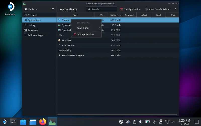The image size is (201, 126).
Task: Select the KDE Connect row name
Action: [x=69, y=45]
